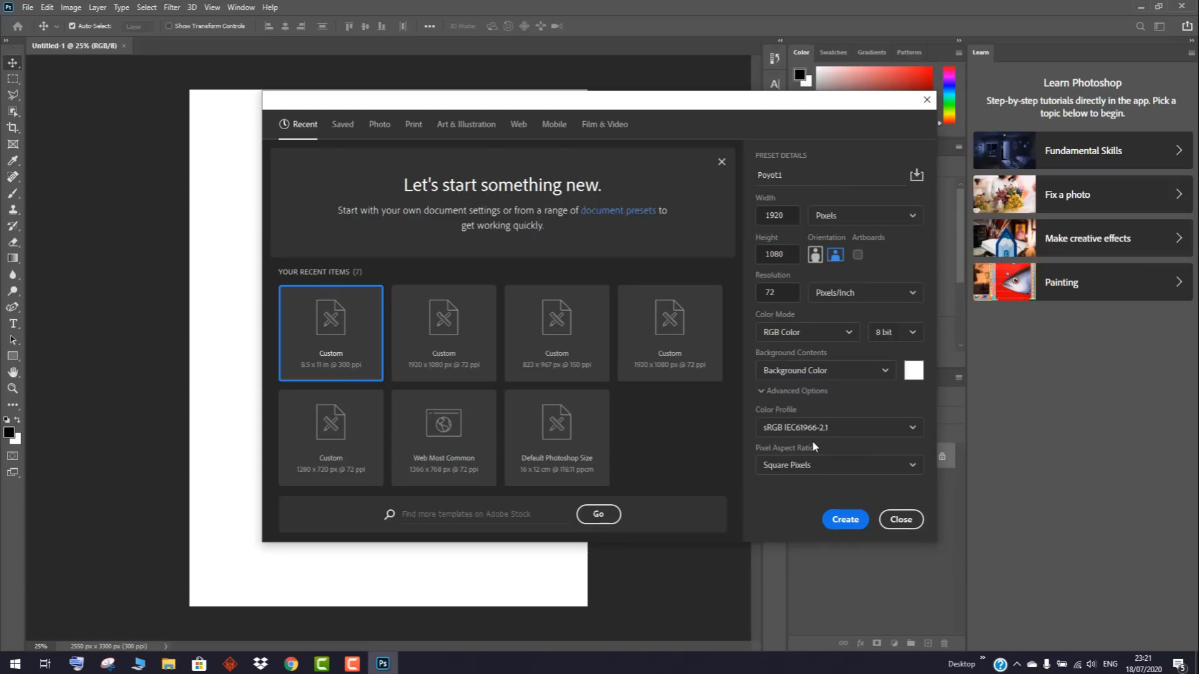1199x674 pixels.
Task: Open File Explorer from the taskbar
Action: [x=169, y=663]
